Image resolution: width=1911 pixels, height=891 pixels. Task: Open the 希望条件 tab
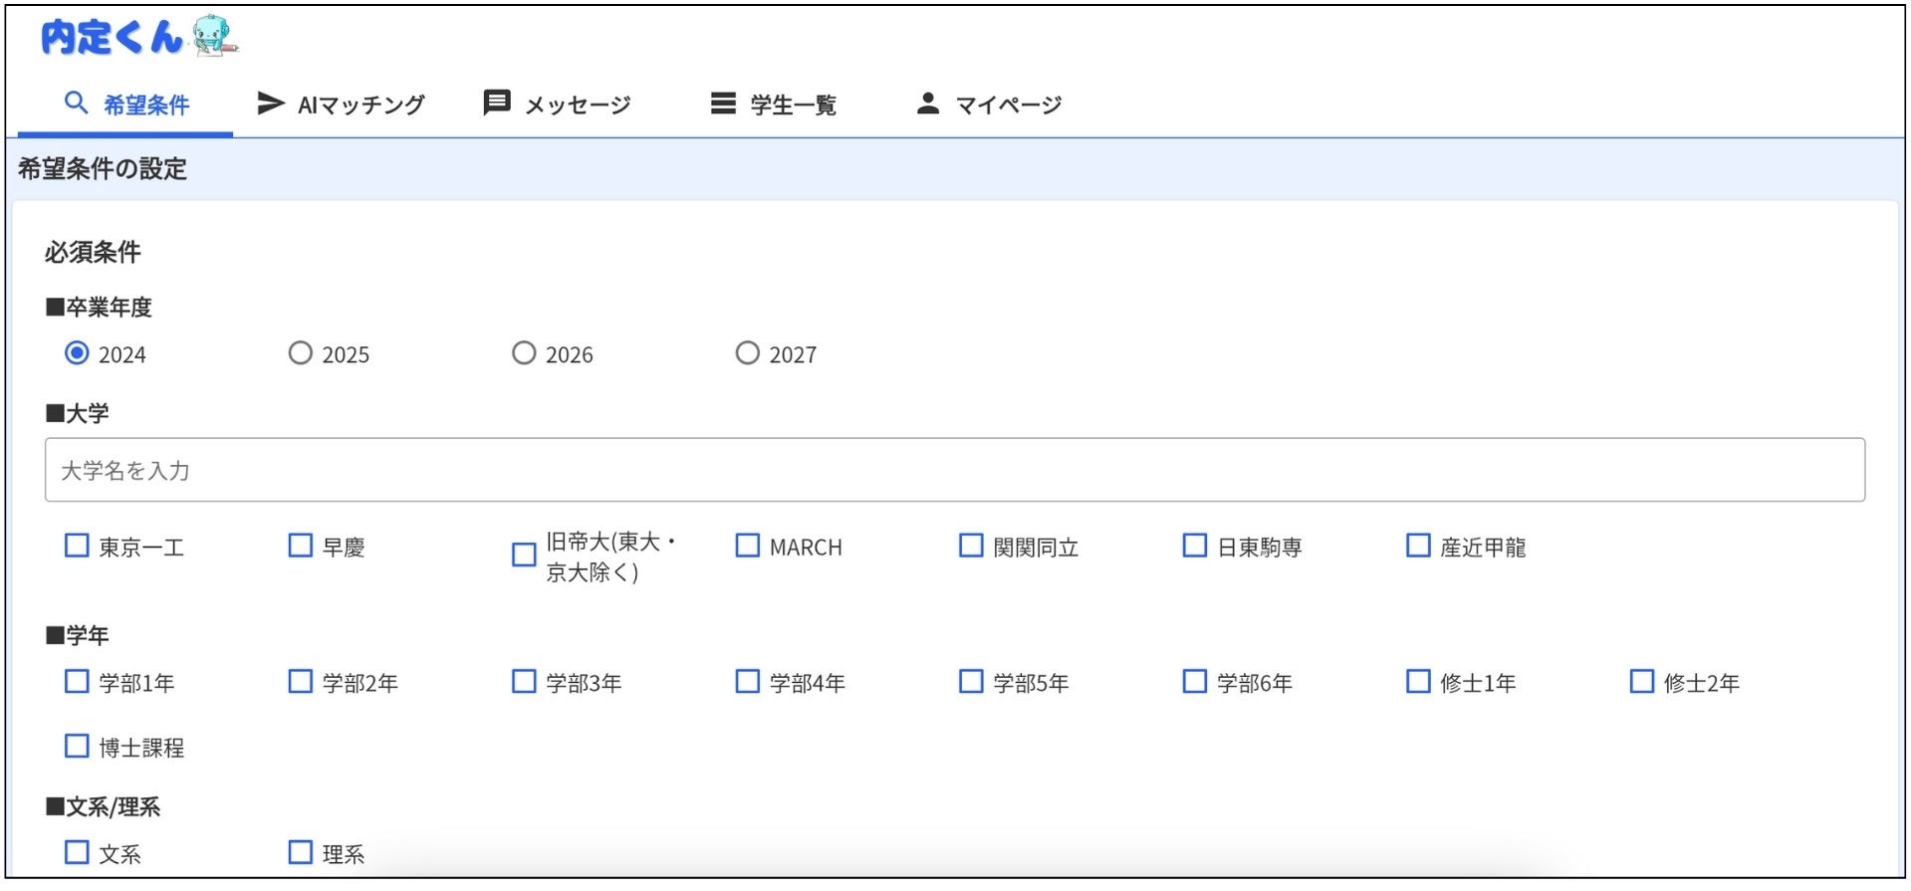pyautogui.click(x=145, y=105)
